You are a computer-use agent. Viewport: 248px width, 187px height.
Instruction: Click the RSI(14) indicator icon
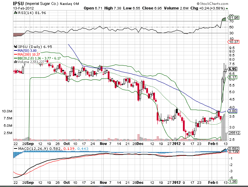pyautogui.click(x=15, y=13)
